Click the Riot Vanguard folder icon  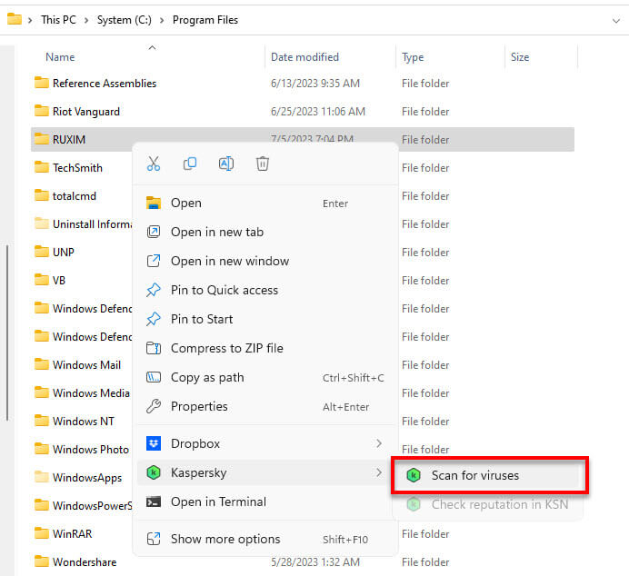41,111
